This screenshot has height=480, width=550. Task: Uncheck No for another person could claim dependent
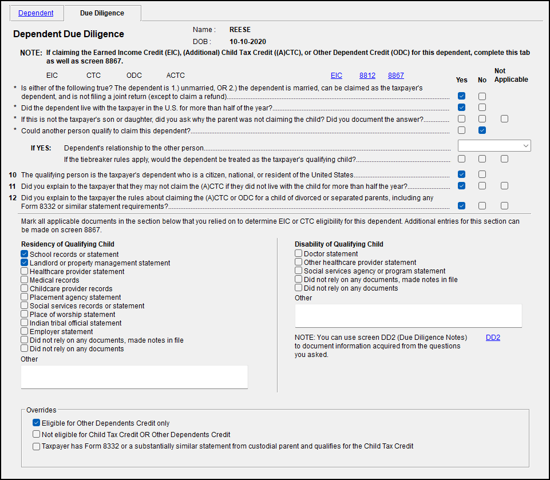pos(482,130)
